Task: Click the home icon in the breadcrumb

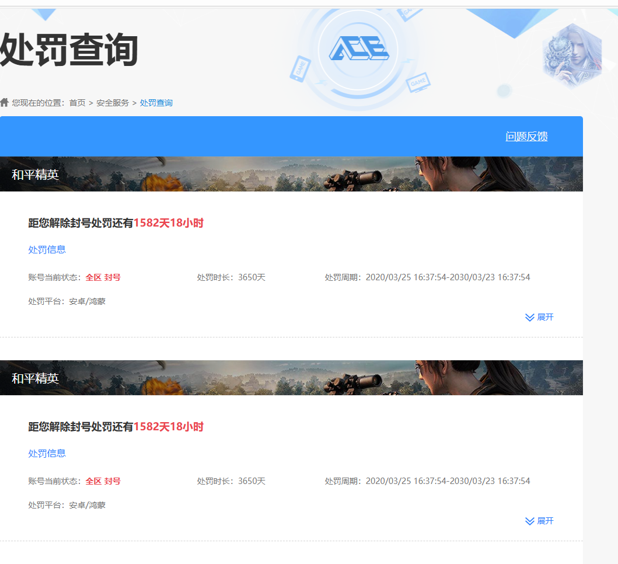Action: [x=5, y=103]
